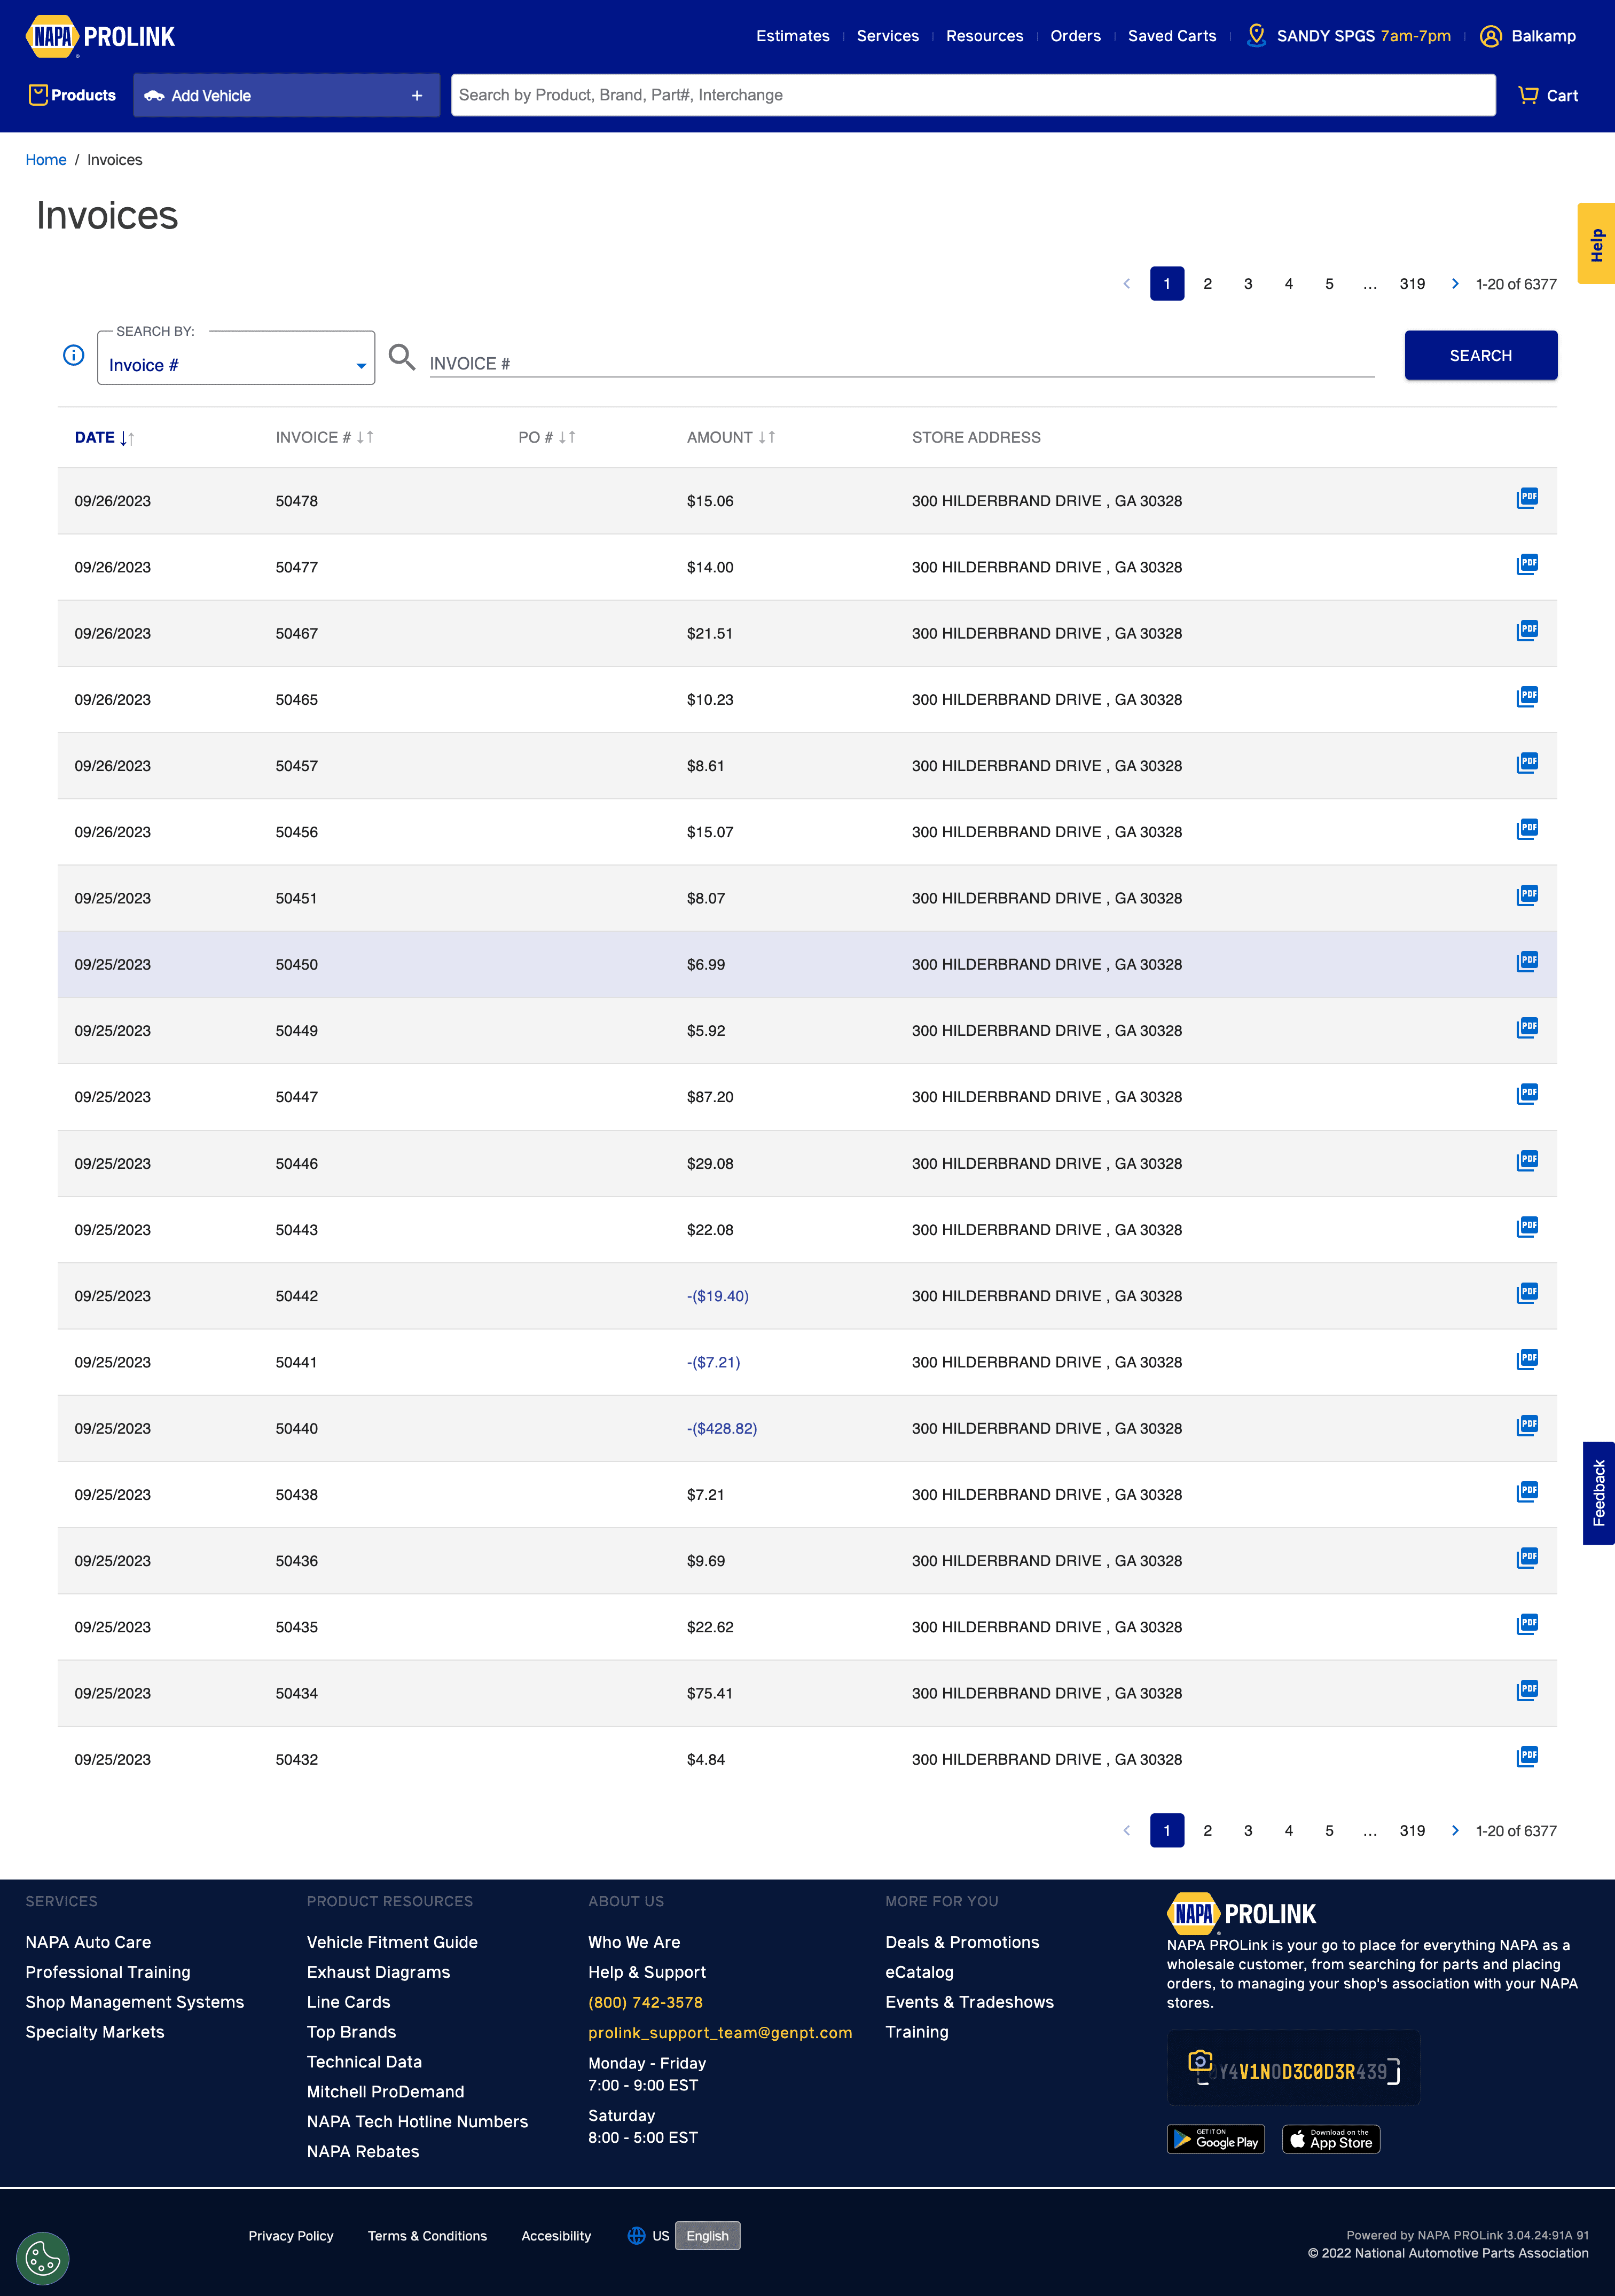1615x2296 pixels.
Task: Click the store location pin icon
Action: click(1256, 35)
